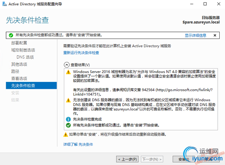Screen dimensions: 225x165
Task: Click 重新运行先决条件检查 link
Action: [81, 53]
